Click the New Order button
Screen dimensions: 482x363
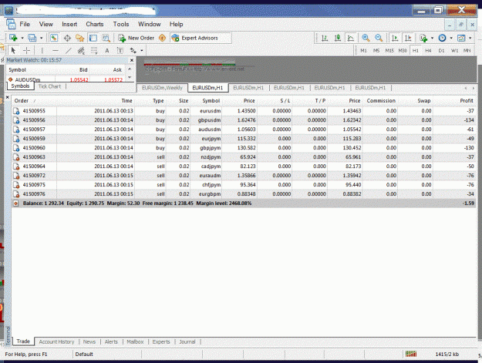point(137,38)
